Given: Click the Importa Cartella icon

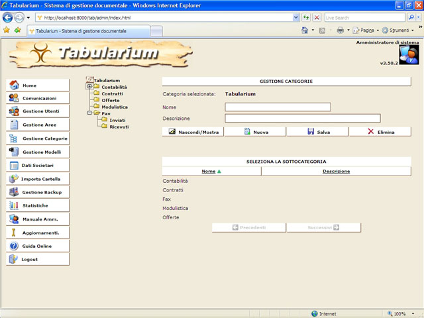Looking at the screenshot, I should [13, 179].
